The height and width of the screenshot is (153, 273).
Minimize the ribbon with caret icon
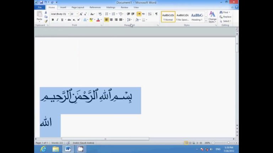232,7
